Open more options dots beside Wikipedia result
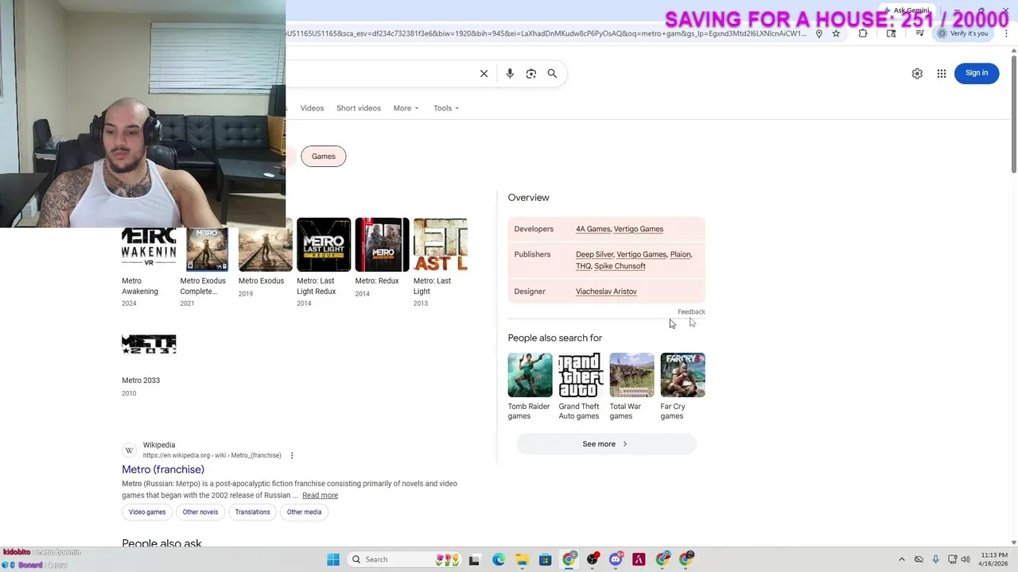 [292, 455]
